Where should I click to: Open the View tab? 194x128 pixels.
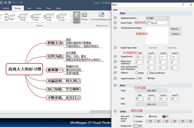tap(39, 8)
